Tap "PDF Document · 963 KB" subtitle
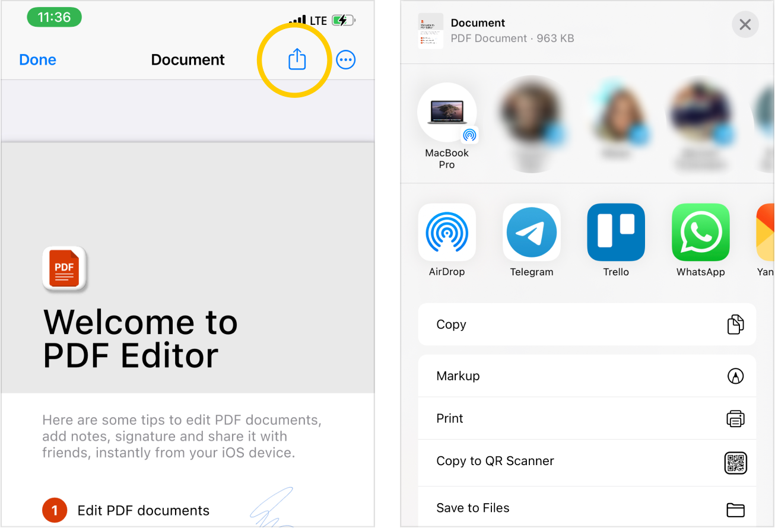775x528 pixels. (x=512, y=39)
